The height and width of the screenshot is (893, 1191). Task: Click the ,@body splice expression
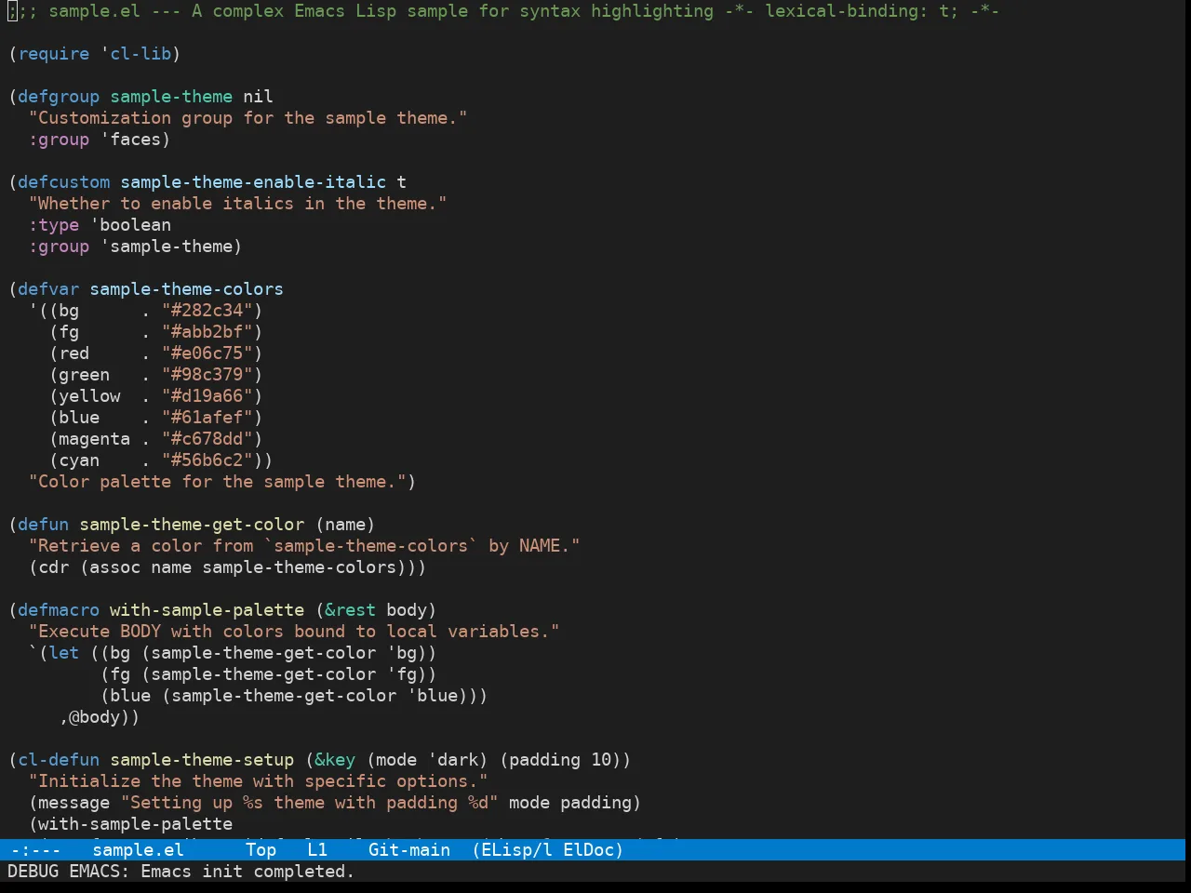tap(95, 717)
